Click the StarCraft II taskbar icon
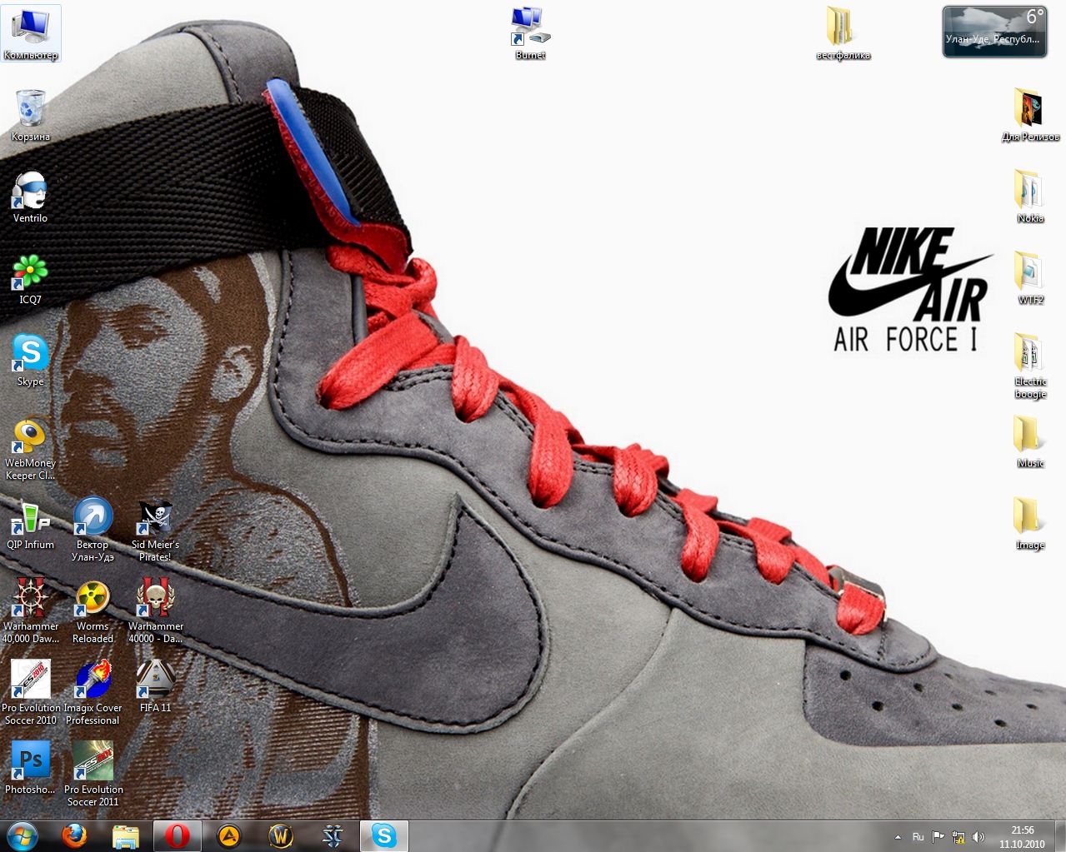The image size is (1066, 852). [333, 835]
